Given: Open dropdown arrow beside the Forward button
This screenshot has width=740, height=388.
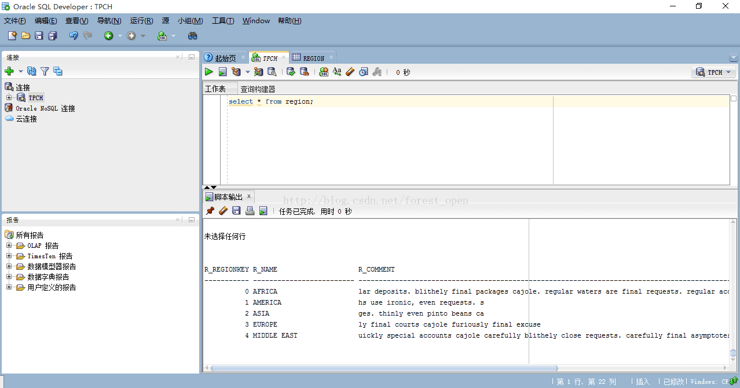Looking at the screenshot, I should (143, 36).
